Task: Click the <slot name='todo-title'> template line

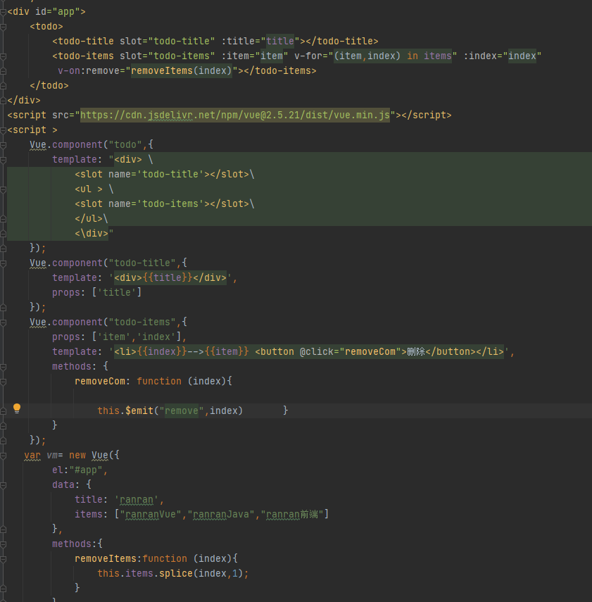Action: click(x=164, y=175)
